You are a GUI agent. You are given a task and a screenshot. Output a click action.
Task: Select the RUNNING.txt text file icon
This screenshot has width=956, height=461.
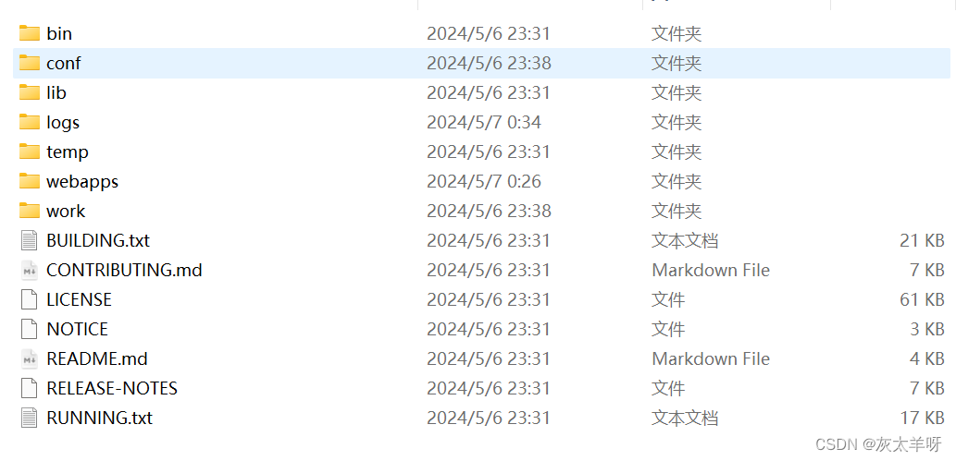pyautogui.click(x=30, y=418)
